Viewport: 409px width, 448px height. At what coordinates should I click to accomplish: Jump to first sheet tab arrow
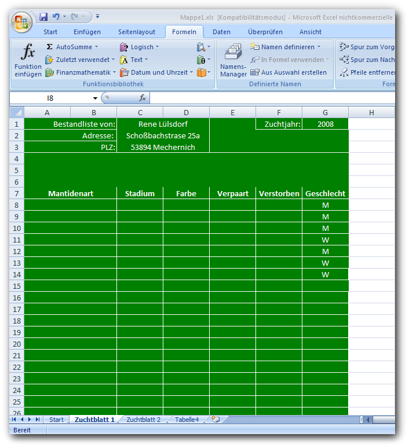(x=14, y=420)
